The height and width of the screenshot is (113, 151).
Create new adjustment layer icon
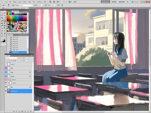pos(22,111)
